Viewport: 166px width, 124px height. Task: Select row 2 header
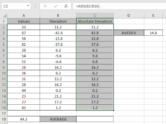pos(4,27)
